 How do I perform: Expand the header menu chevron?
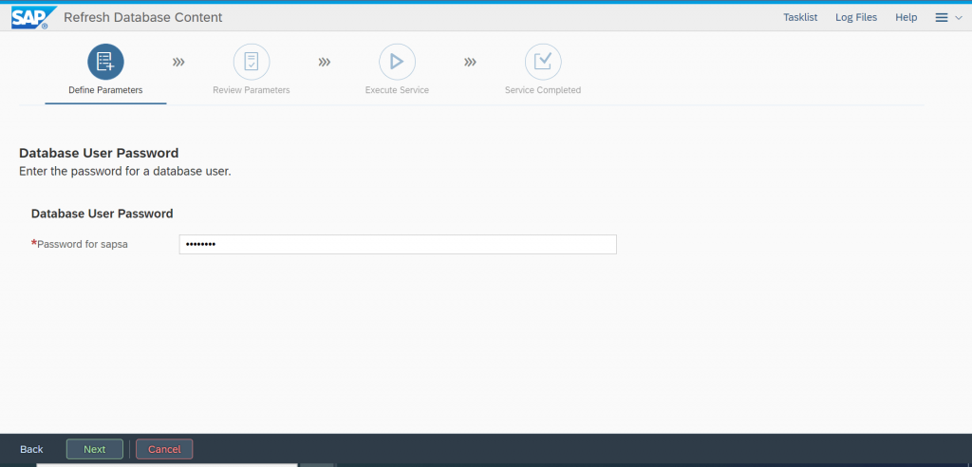[959, 18]
